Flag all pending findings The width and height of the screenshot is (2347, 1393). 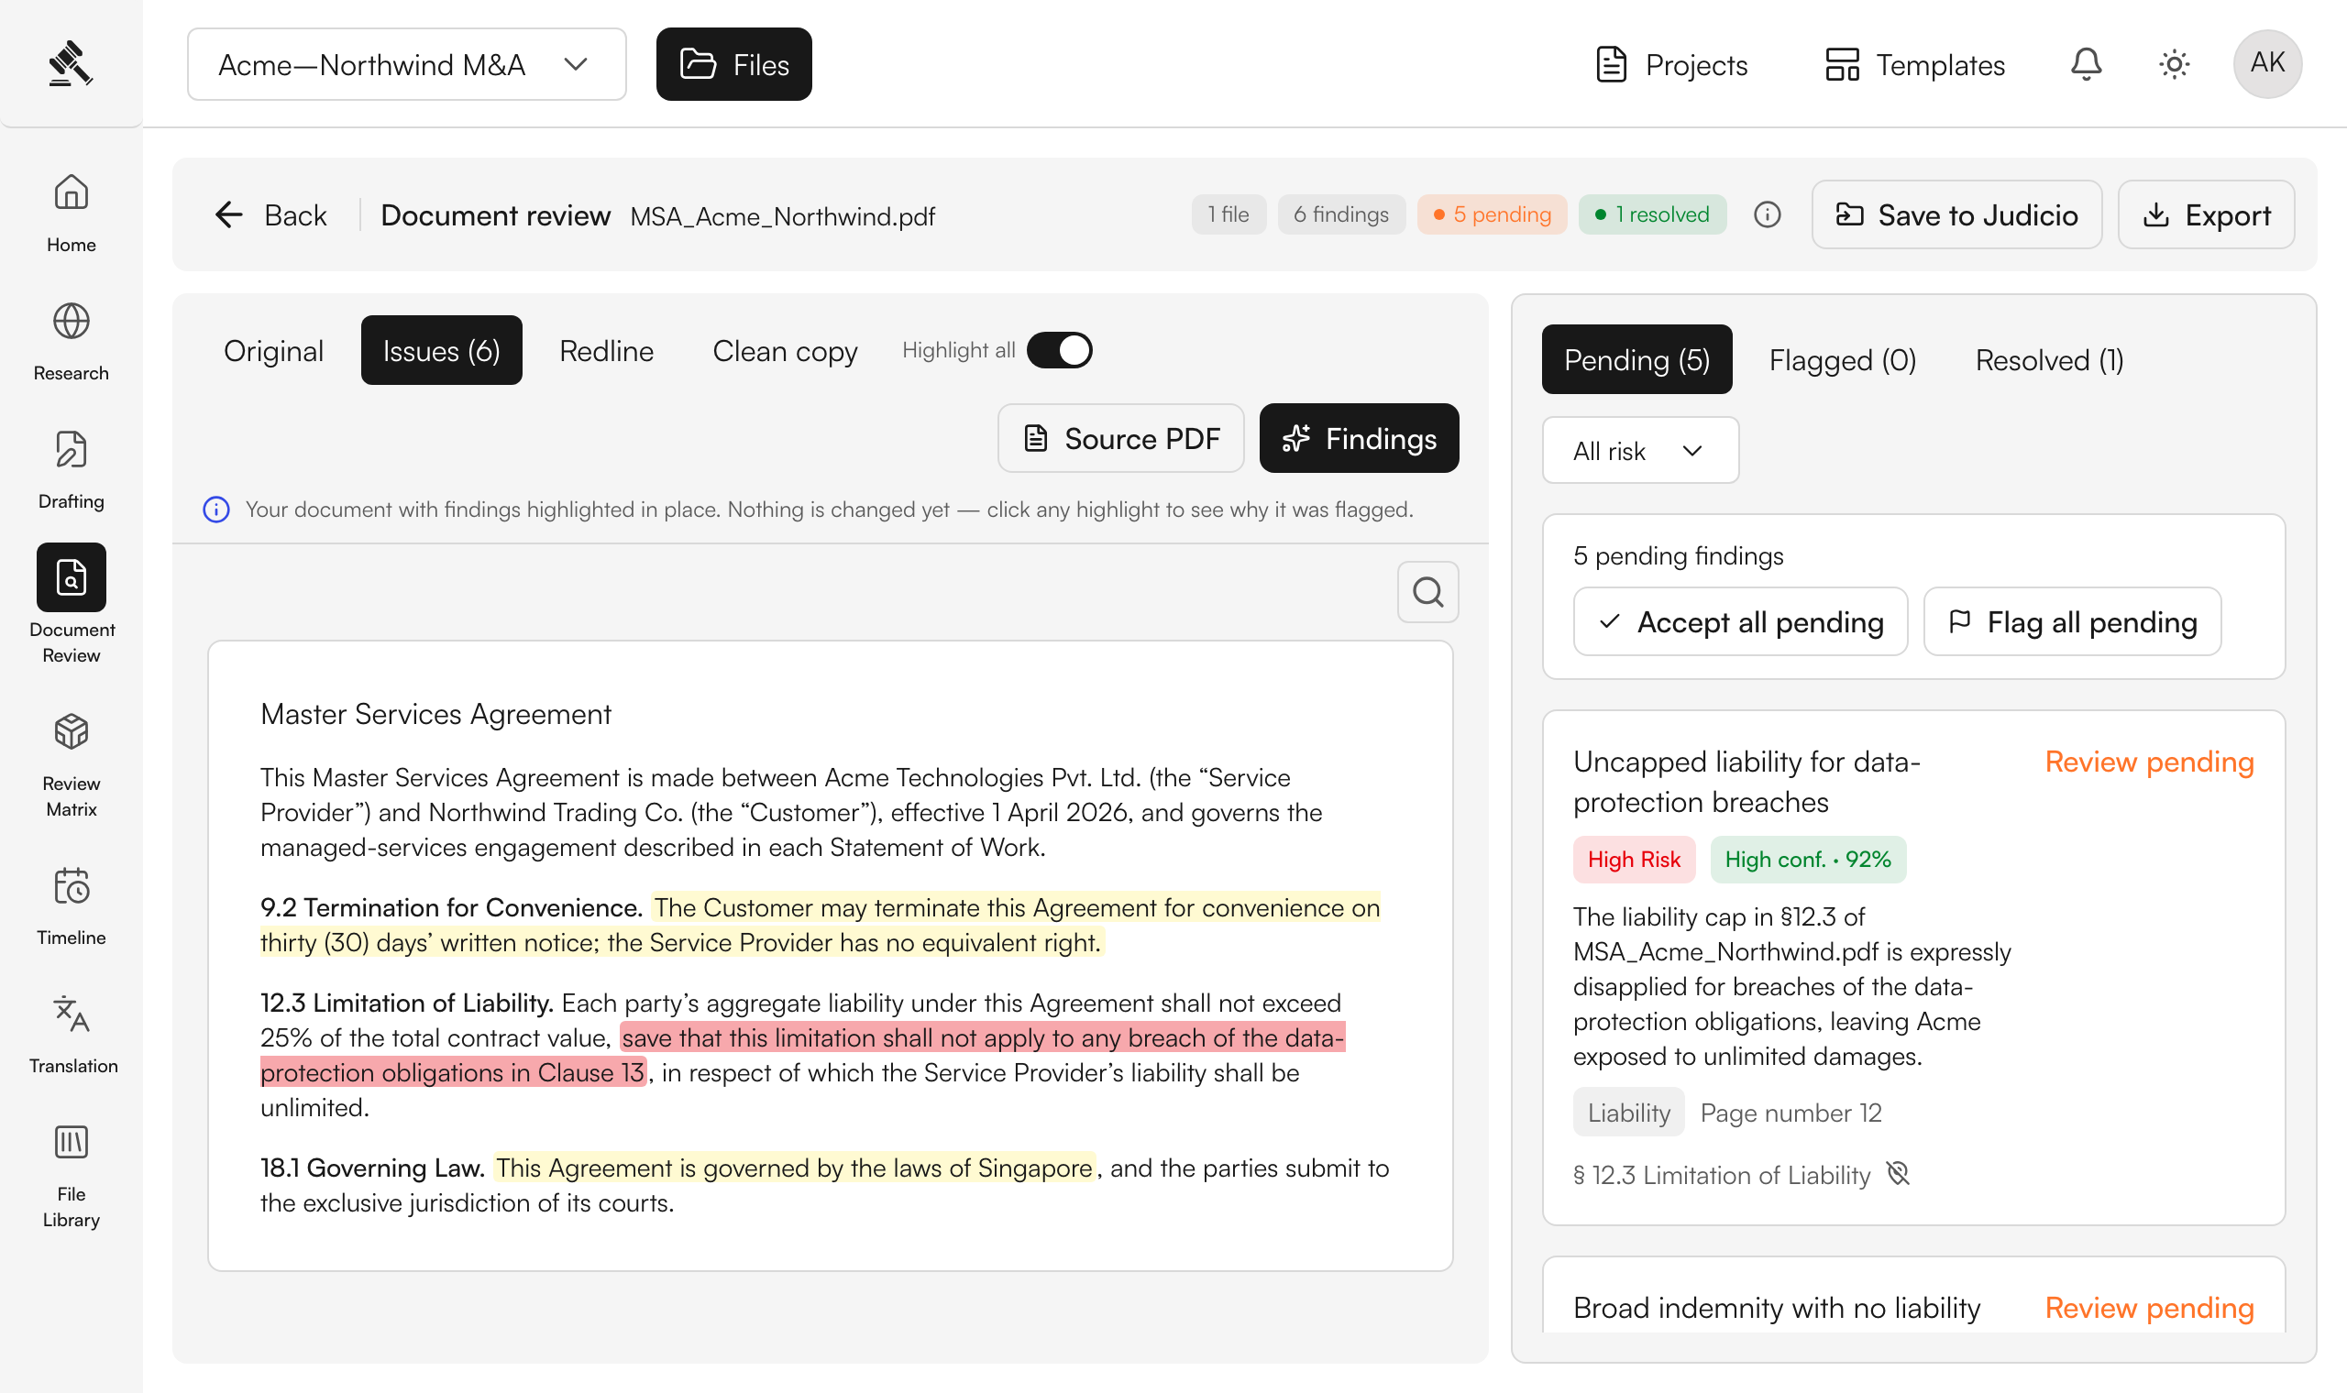[x=2072, y=621]
